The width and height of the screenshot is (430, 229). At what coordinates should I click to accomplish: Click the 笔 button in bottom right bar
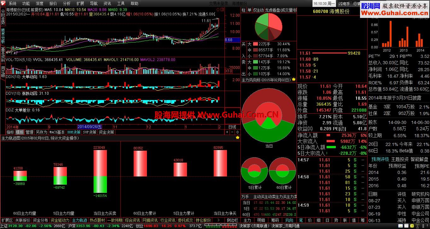coord(301,220)
